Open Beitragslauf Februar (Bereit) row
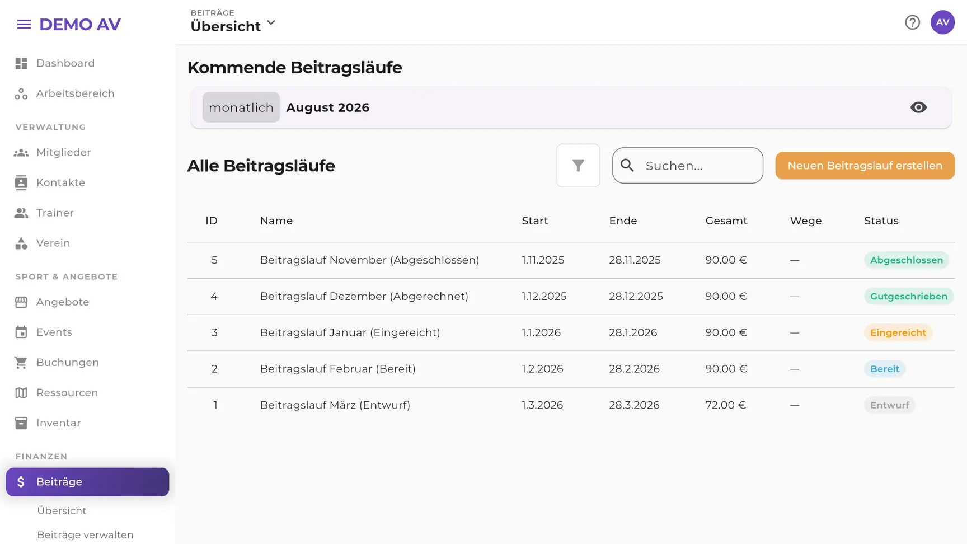The image size is (967, 544). coord(571,369)
